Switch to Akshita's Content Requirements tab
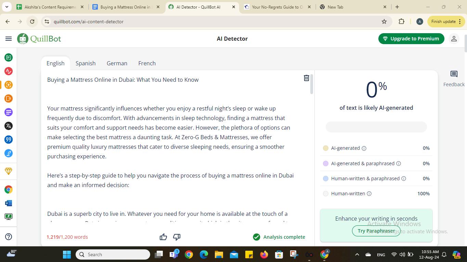 [50, 7]
